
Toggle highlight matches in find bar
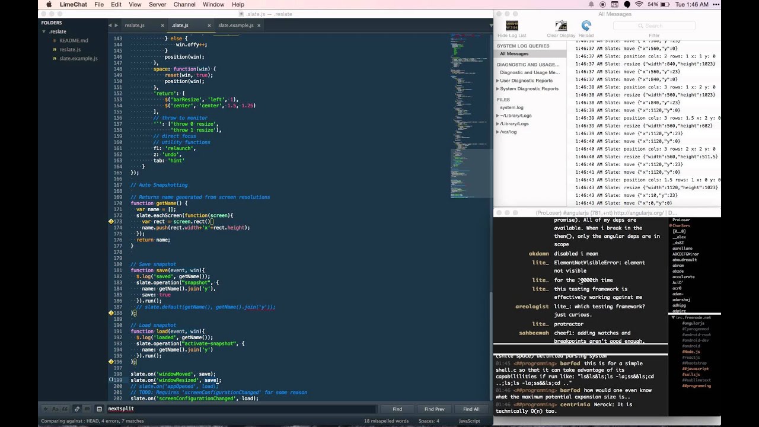(x=99, y=409)
